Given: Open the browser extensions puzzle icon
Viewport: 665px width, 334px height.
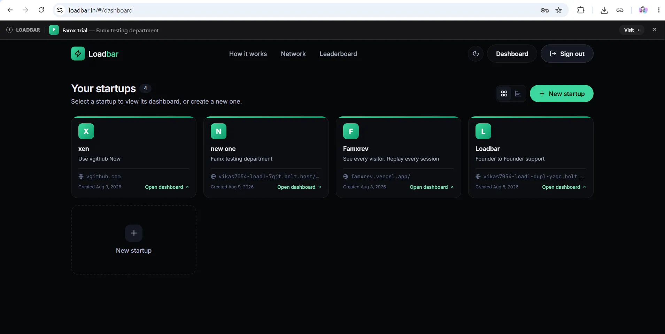Looking at the screenshot, I should [x=581, y=10].
